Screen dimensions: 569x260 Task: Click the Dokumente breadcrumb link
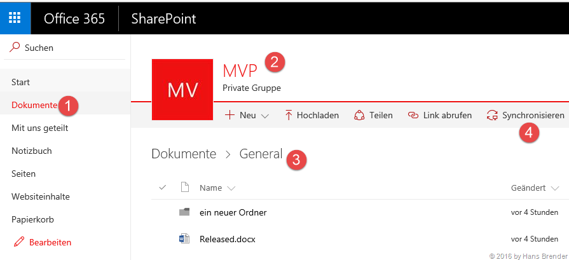tap(184, 153)
